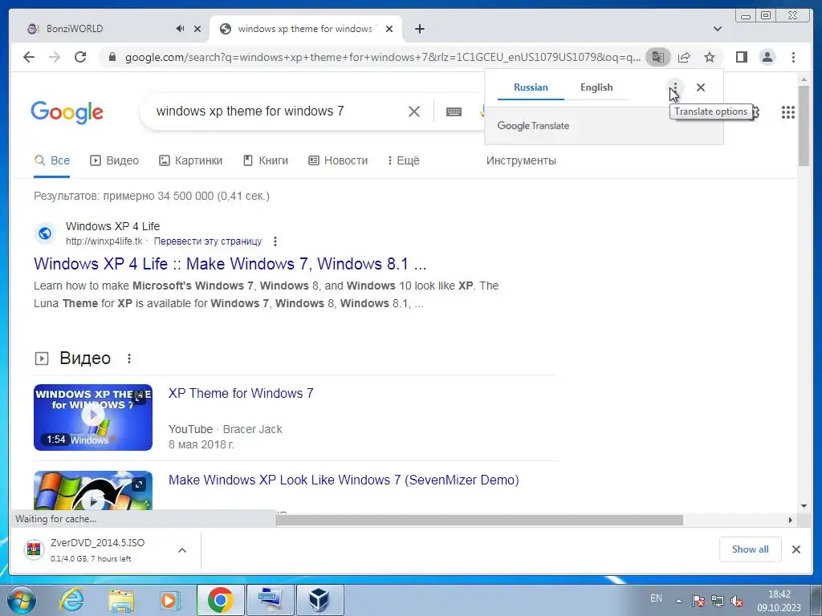Switch to the Все search tab
Image resolution: width=822 pixels, height=616 pixels.
point(52,160)
